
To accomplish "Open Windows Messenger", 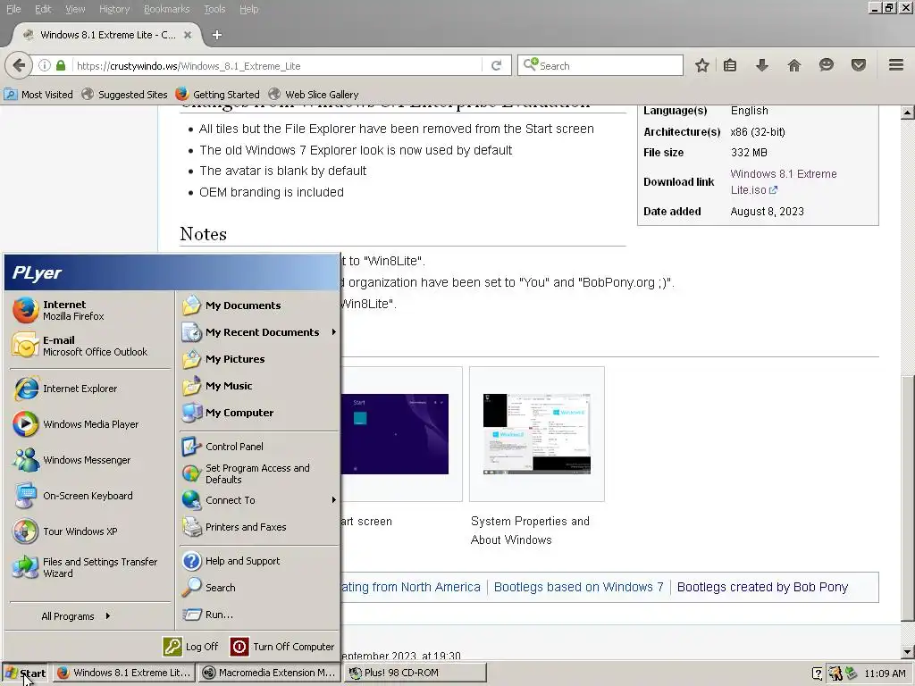I will coord(89,460).
